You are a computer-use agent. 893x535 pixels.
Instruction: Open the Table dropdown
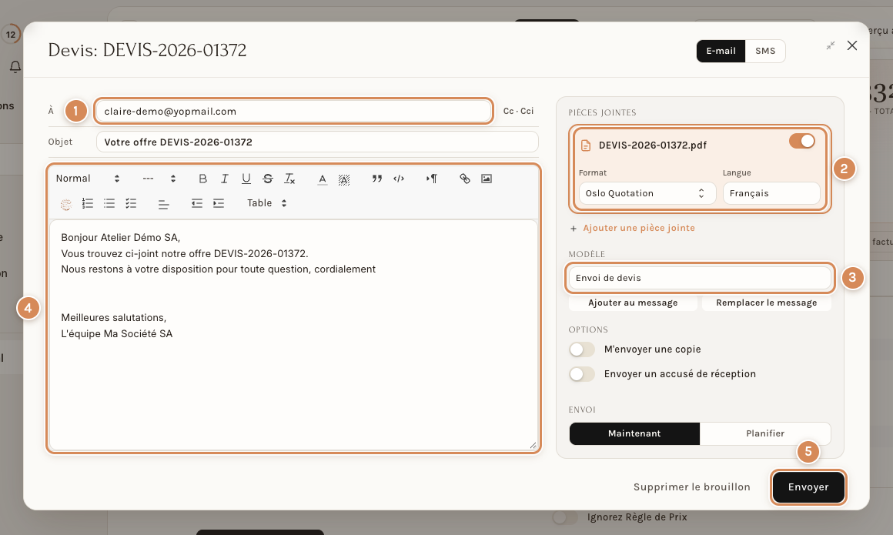point(266,202)
